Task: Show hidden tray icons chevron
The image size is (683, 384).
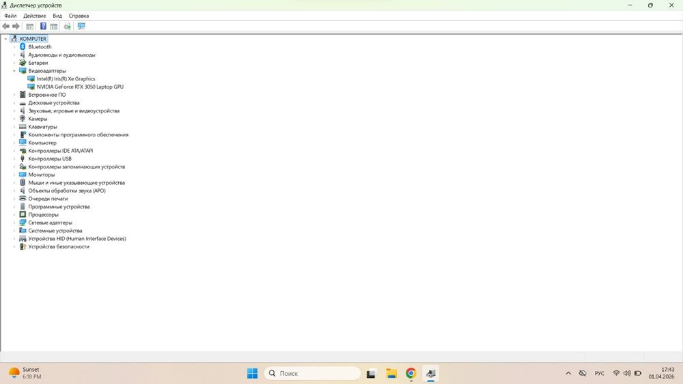Action: [568, 373]
